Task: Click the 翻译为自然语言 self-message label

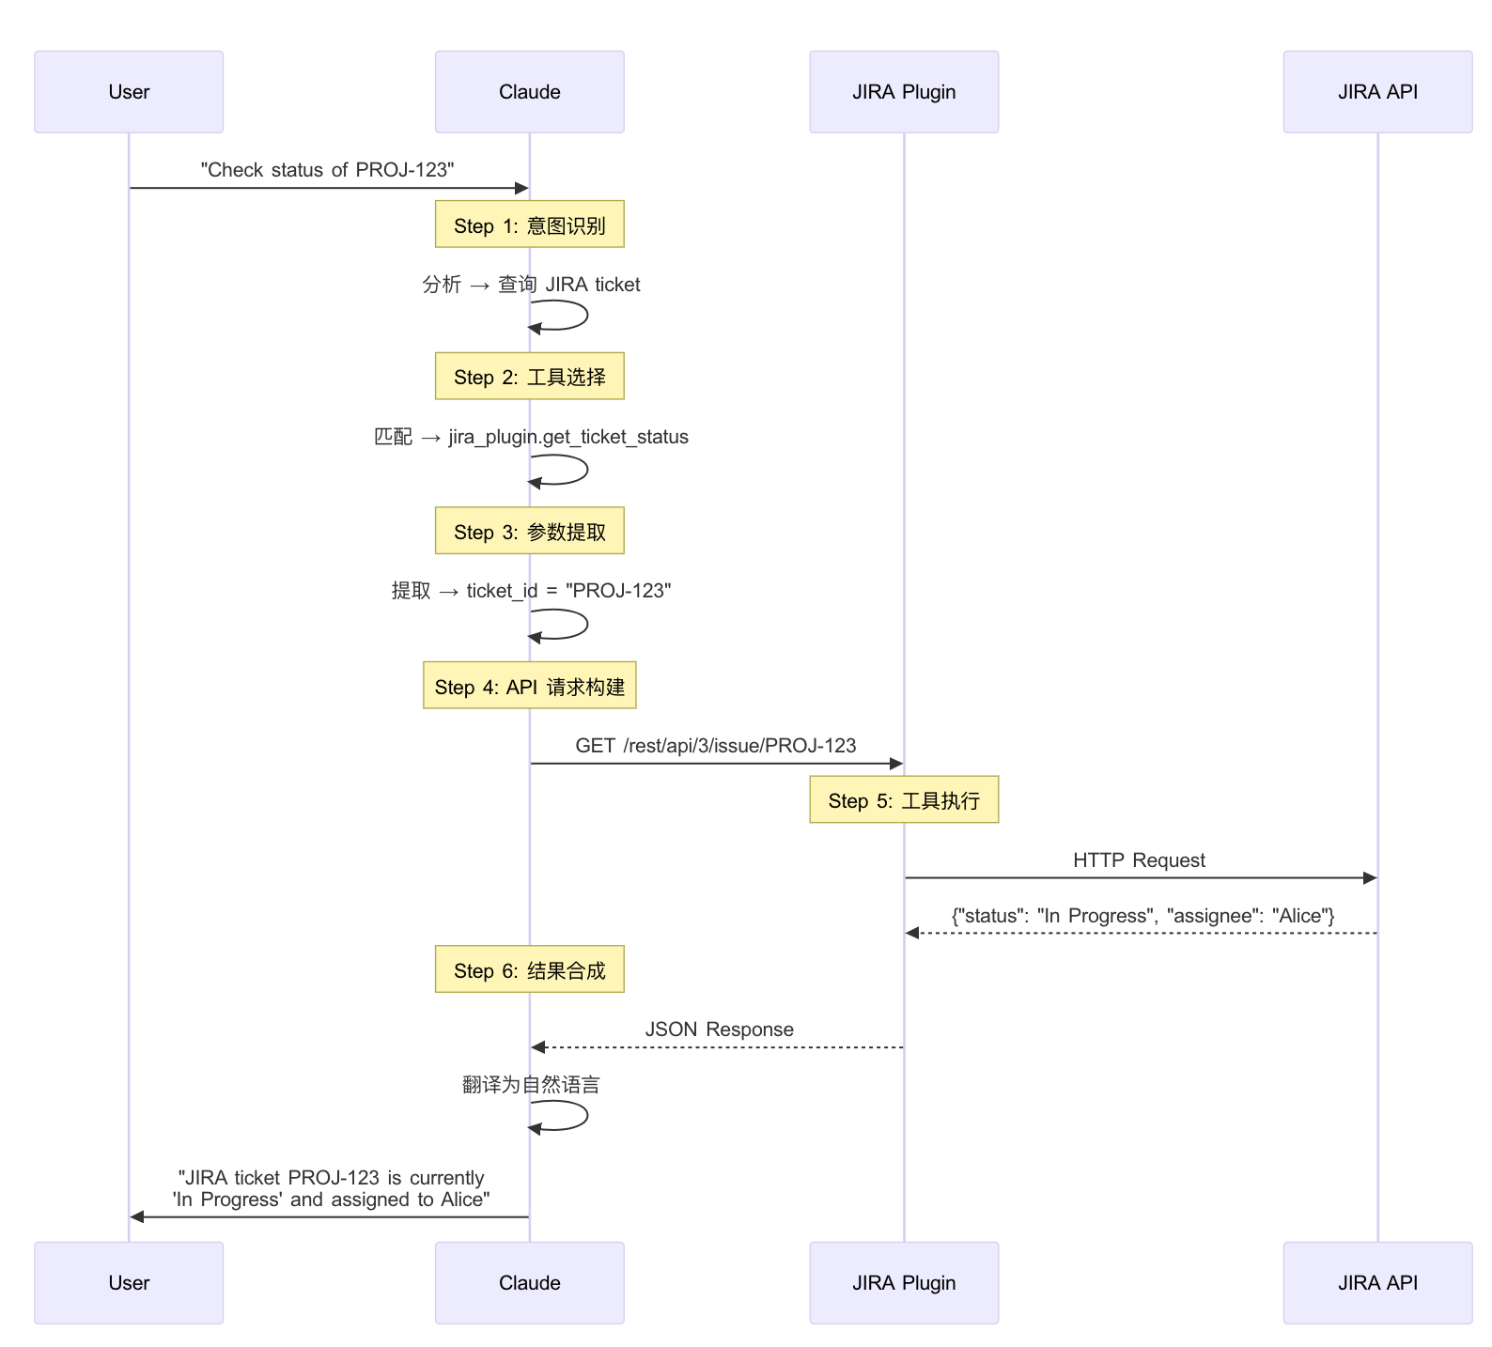Action: [x=531, y=1085]
